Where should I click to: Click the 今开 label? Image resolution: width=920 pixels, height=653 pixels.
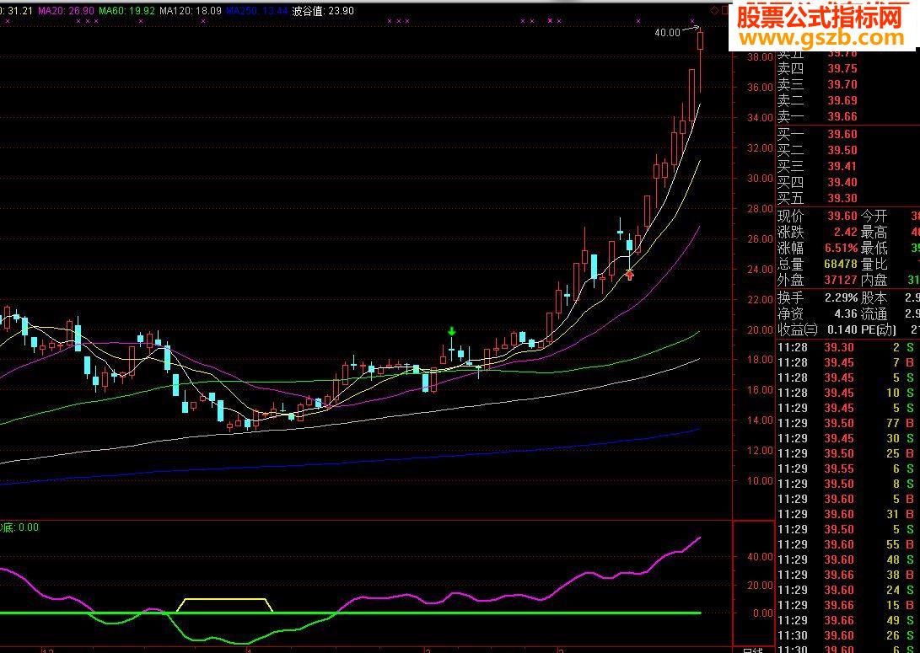pyautogui.click(x=874, y=217)
